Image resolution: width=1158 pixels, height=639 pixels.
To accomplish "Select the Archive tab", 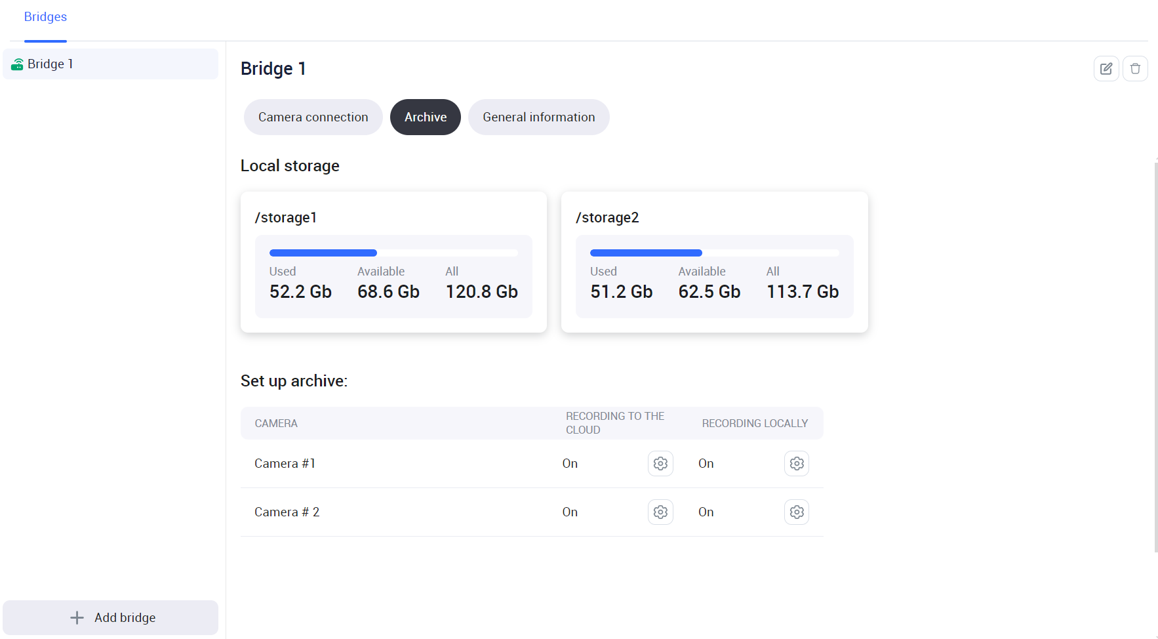I will tap(425, 117).
